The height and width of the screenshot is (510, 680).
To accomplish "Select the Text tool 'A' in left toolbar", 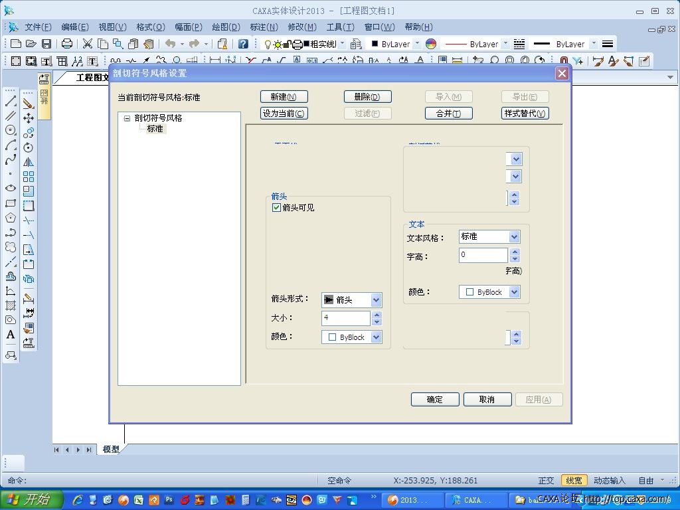I will click(11, 335).
